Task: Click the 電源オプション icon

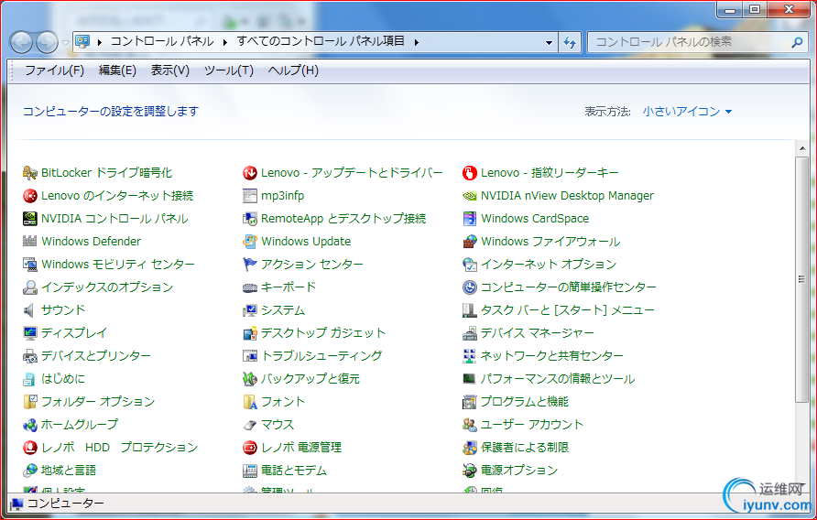Action: 470,471
